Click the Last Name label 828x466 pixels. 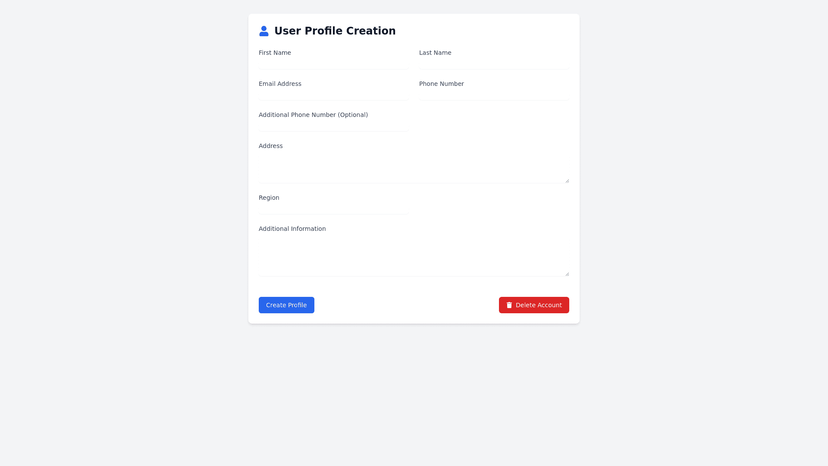pyautogui.click(x=435, y=53)
